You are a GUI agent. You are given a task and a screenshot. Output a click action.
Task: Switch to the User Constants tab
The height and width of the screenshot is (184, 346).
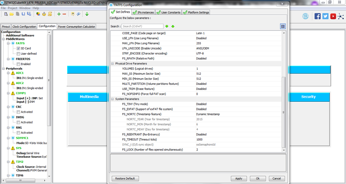169,12
